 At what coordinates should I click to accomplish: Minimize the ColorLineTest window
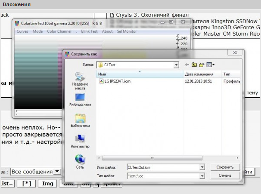[163, 22]
